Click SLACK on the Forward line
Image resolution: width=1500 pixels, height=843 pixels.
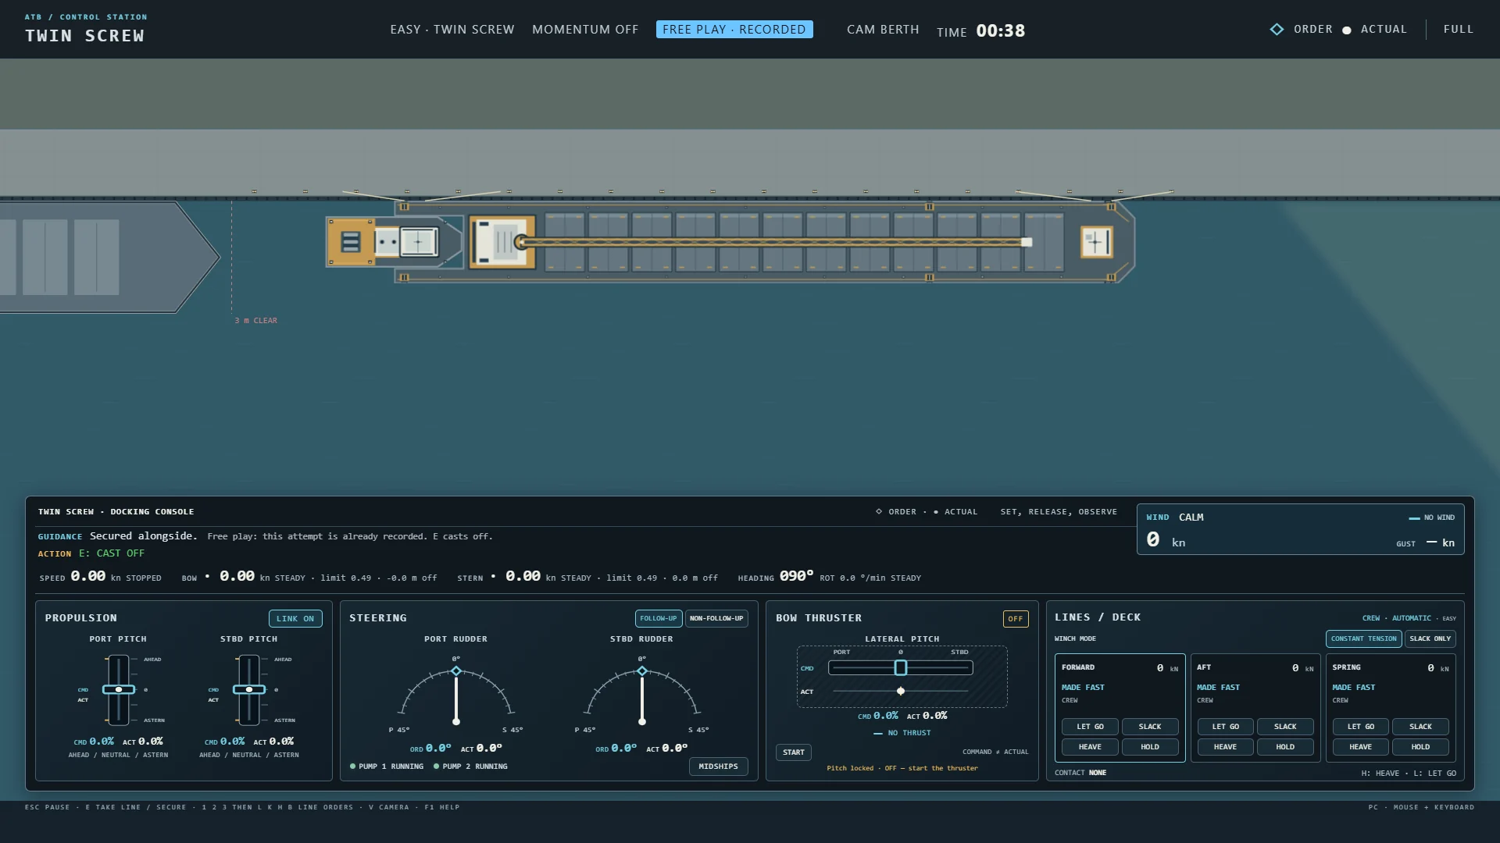[1150, 727]
